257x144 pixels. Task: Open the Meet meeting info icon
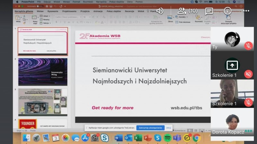click(227, 11)
